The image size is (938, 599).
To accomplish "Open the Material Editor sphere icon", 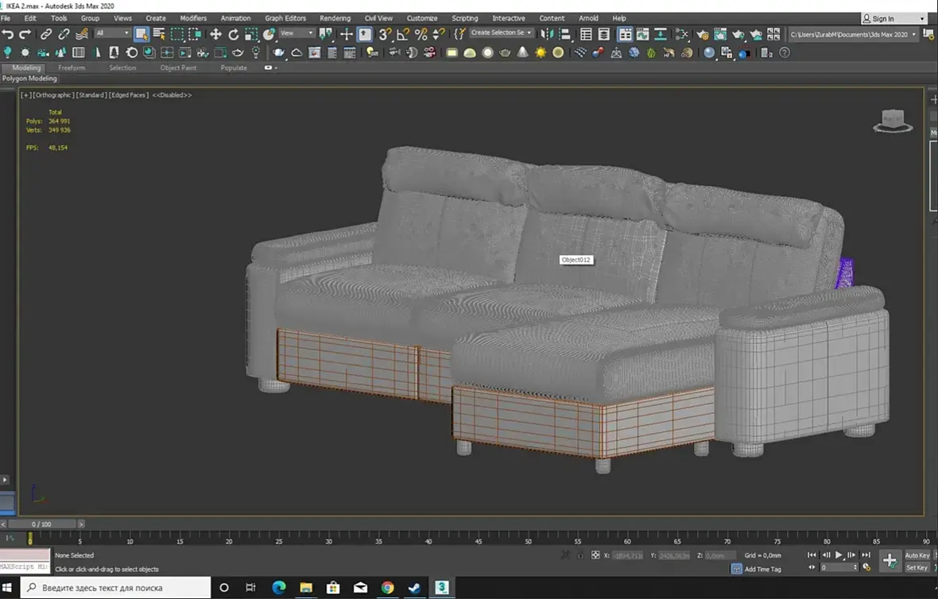I will (709, 52).
